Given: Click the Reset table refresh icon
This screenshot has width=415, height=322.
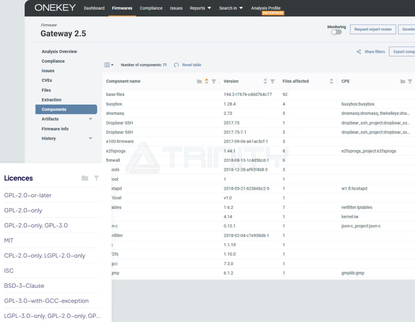Looking at the screenshot, I should (x=176, y=65).
